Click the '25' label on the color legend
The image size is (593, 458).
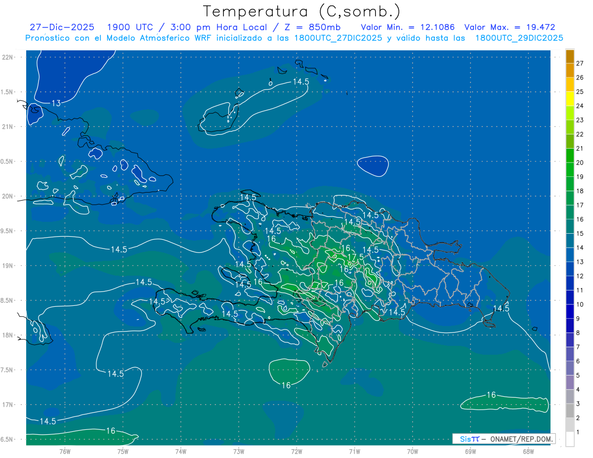581,91
